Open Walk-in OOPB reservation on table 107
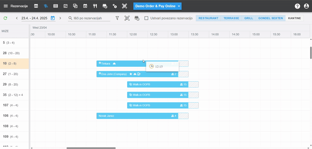The width and height of the screenshot is (312, 149). coord(158,105)
